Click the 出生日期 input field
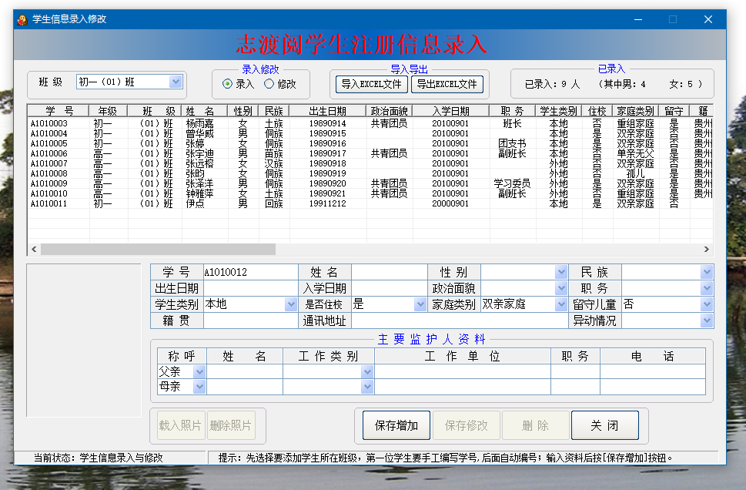746x490 pixels. click(x=249, y=288)
